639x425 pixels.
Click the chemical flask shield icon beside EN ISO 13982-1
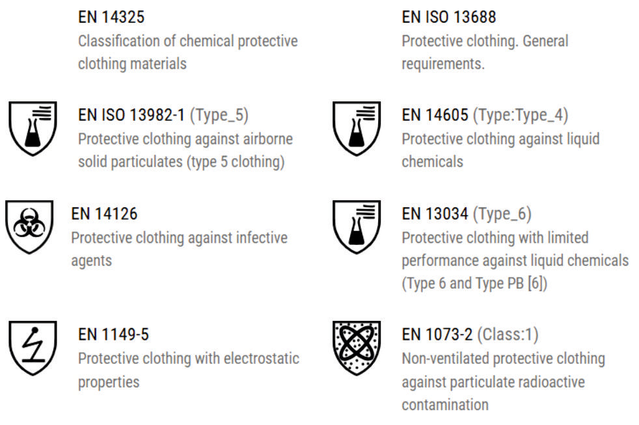coord(33,129)
